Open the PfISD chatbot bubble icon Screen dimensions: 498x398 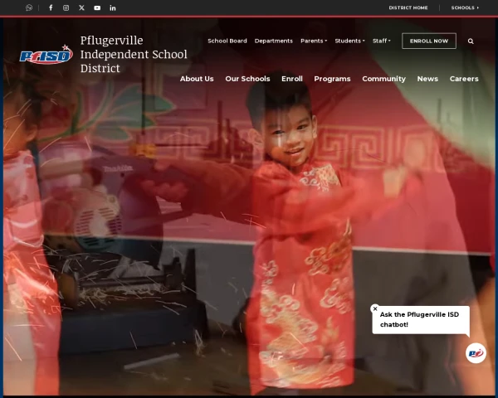pyautogui.click(x=476, y=353)
